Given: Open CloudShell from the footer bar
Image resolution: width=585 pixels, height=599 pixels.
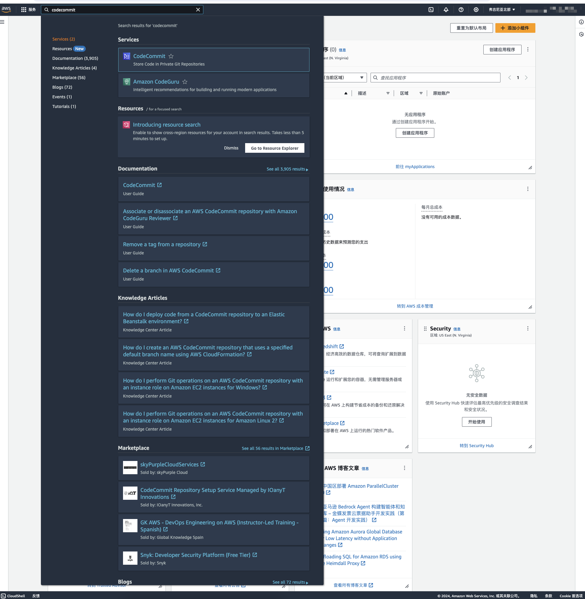Looking at the screenshot, I should pyautogui.click(x=13, y=596).
